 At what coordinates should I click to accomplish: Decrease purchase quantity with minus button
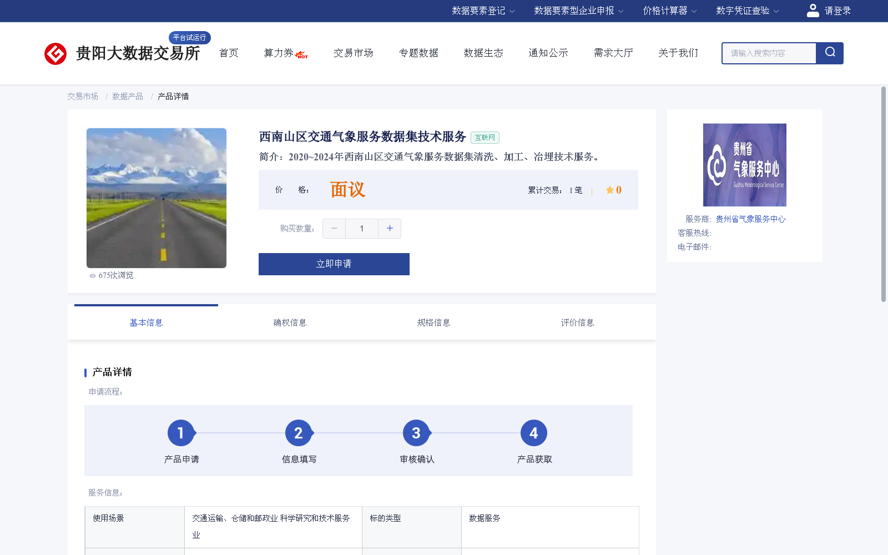point(334,229)
